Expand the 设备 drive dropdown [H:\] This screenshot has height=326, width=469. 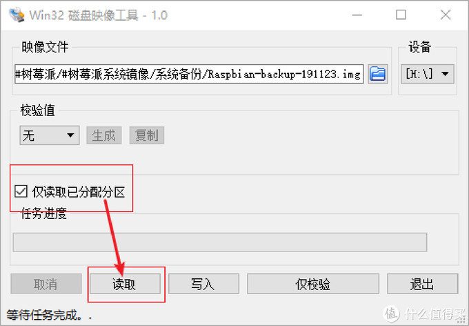[x=428, y=74]
